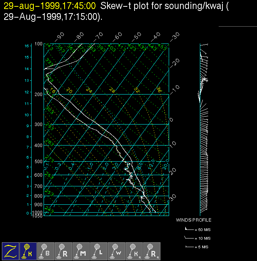Click the WINDS PROFILE label
This screenshot has width=257, height=261.
[194, 220]
